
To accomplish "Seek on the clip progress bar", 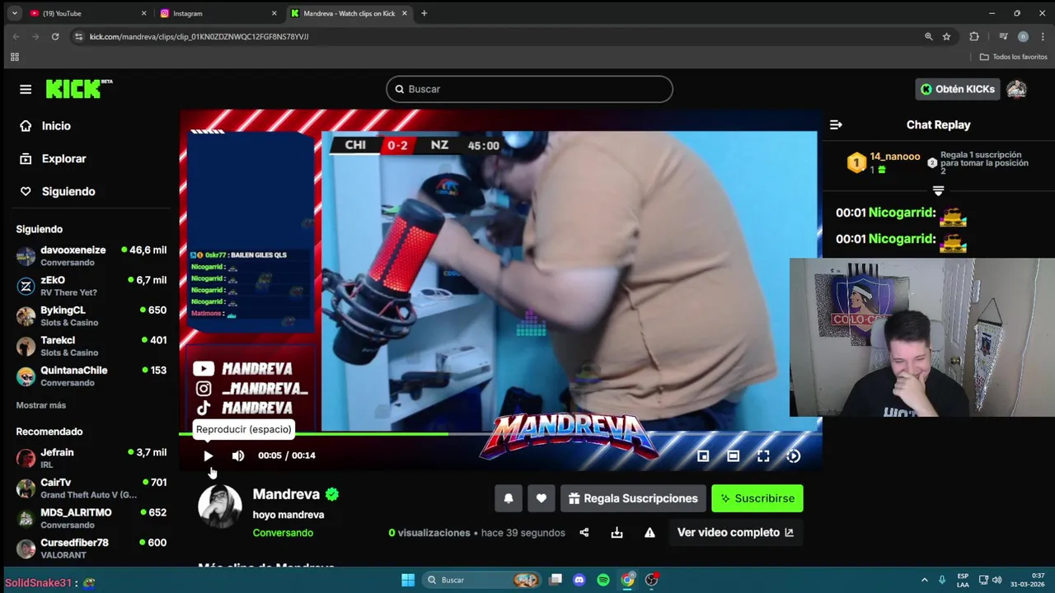I will click(500, 434).
